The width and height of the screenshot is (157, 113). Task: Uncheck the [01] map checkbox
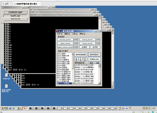pos(58,54)
